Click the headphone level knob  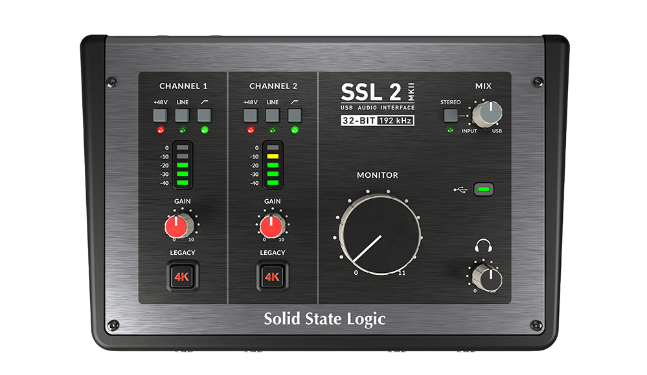click(487, 277)
